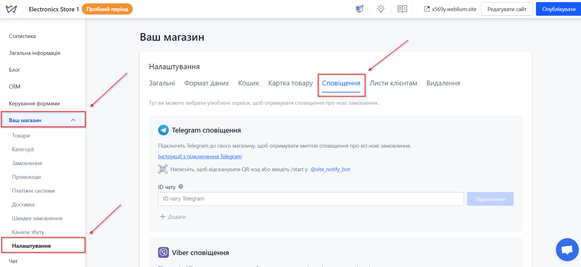Open Загальна інформація in the sidebar
This screenshot has width=581, height=267.
(x=34, y=53)
